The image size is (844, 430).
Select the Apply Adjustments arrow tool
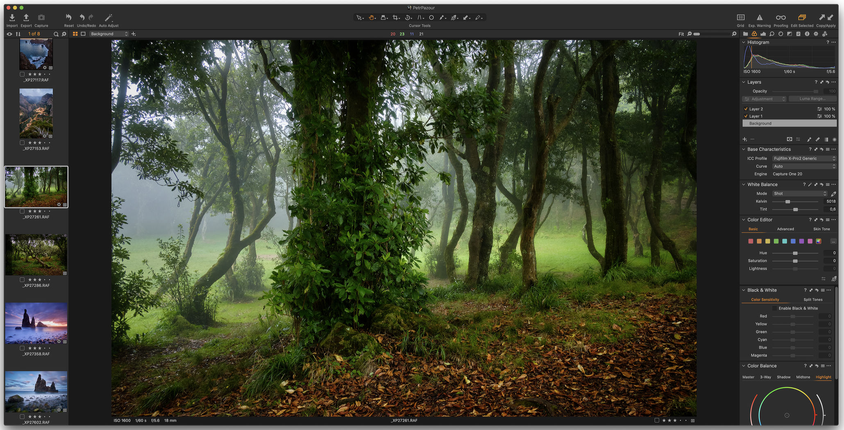(466, 18)
